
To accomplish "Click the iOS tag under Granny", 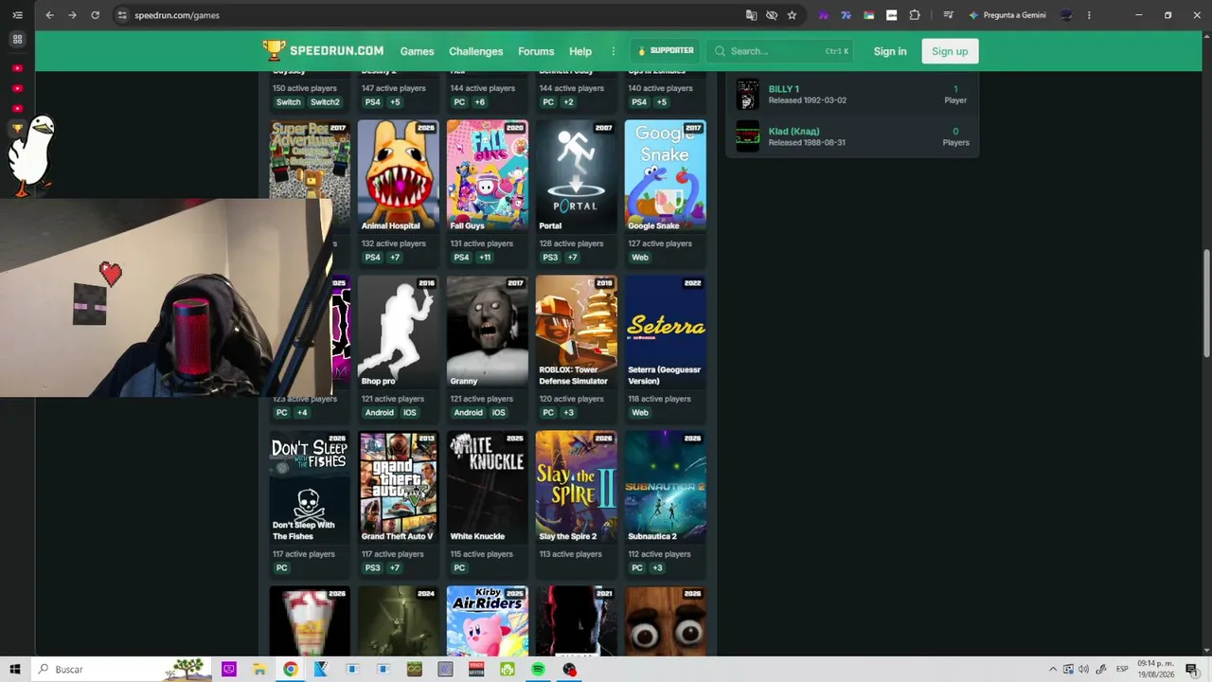I will 498,412.
